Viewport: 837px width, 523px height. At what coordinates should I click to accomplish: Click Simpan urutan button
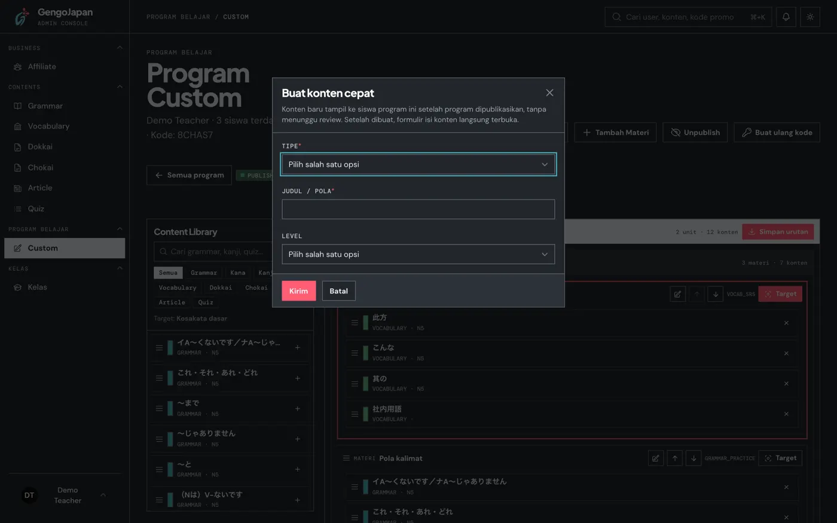(778, 232)
